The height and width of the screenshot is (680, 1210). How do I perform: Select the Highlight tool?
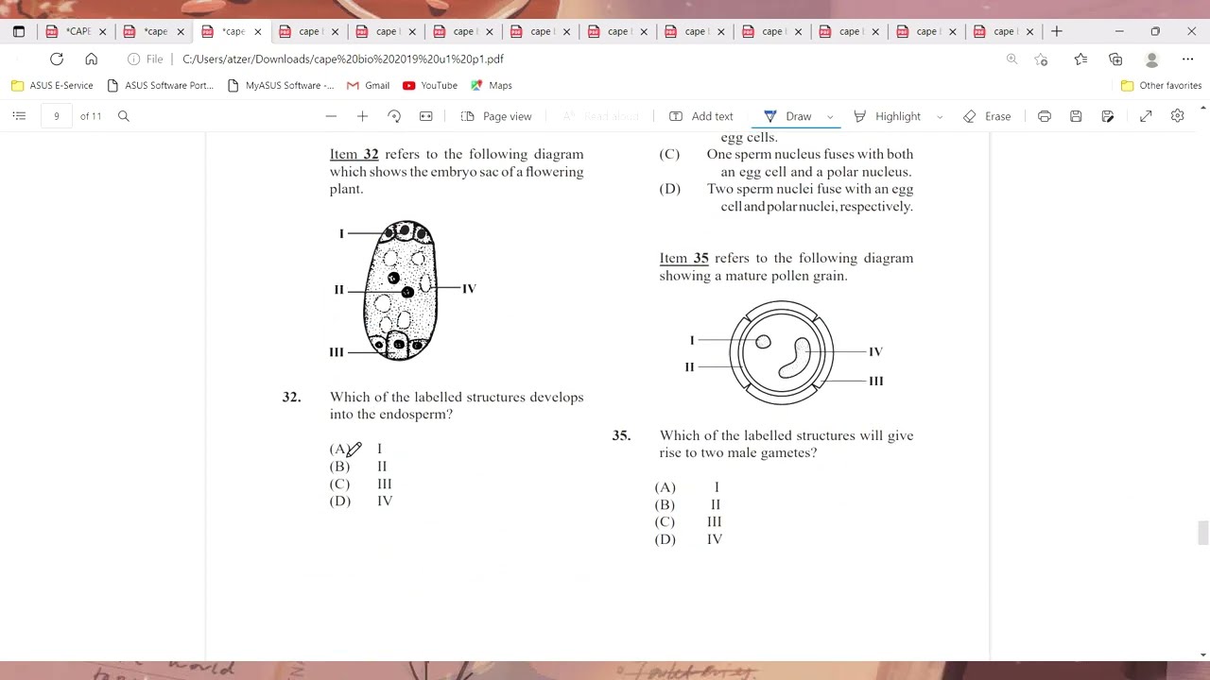tap(887, 116)
